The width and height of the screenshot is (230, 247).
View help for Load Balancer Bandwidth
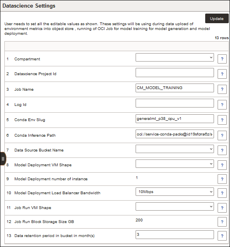pyautogui.click(x=222, y=193)
